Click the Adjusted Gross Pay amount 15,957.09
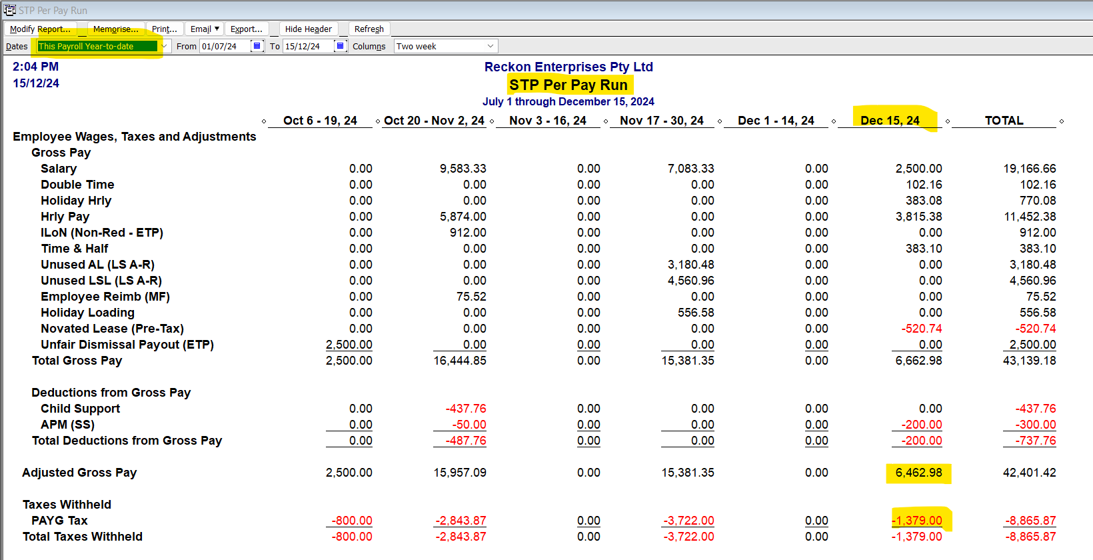The width and height of the screenshot is (1093, 560). [x=460, y=473]
